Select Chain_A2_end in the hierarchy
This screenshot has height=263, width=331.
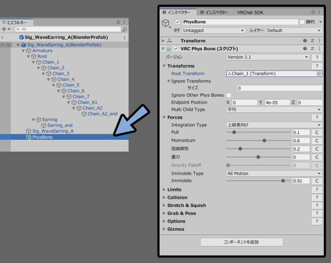pyautogui.click(x=102, y=114)
